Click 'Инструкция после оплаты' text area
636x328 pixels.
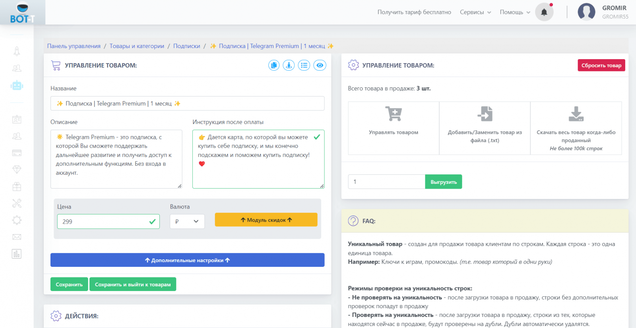pos(258,159)
